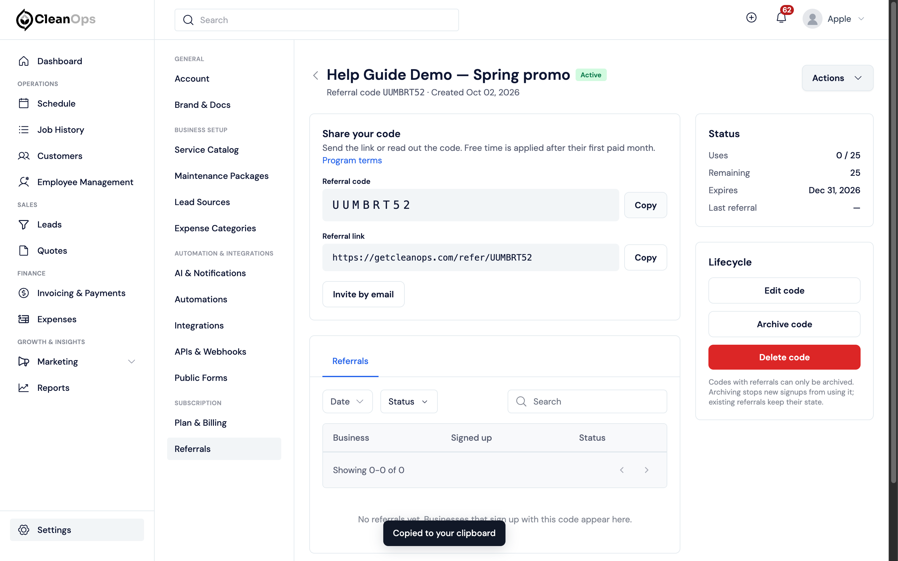Image resolution: width=898 pixels, height=561 pixels.
Task: Open the Program terms link
Action: click(x=352, y=160)
